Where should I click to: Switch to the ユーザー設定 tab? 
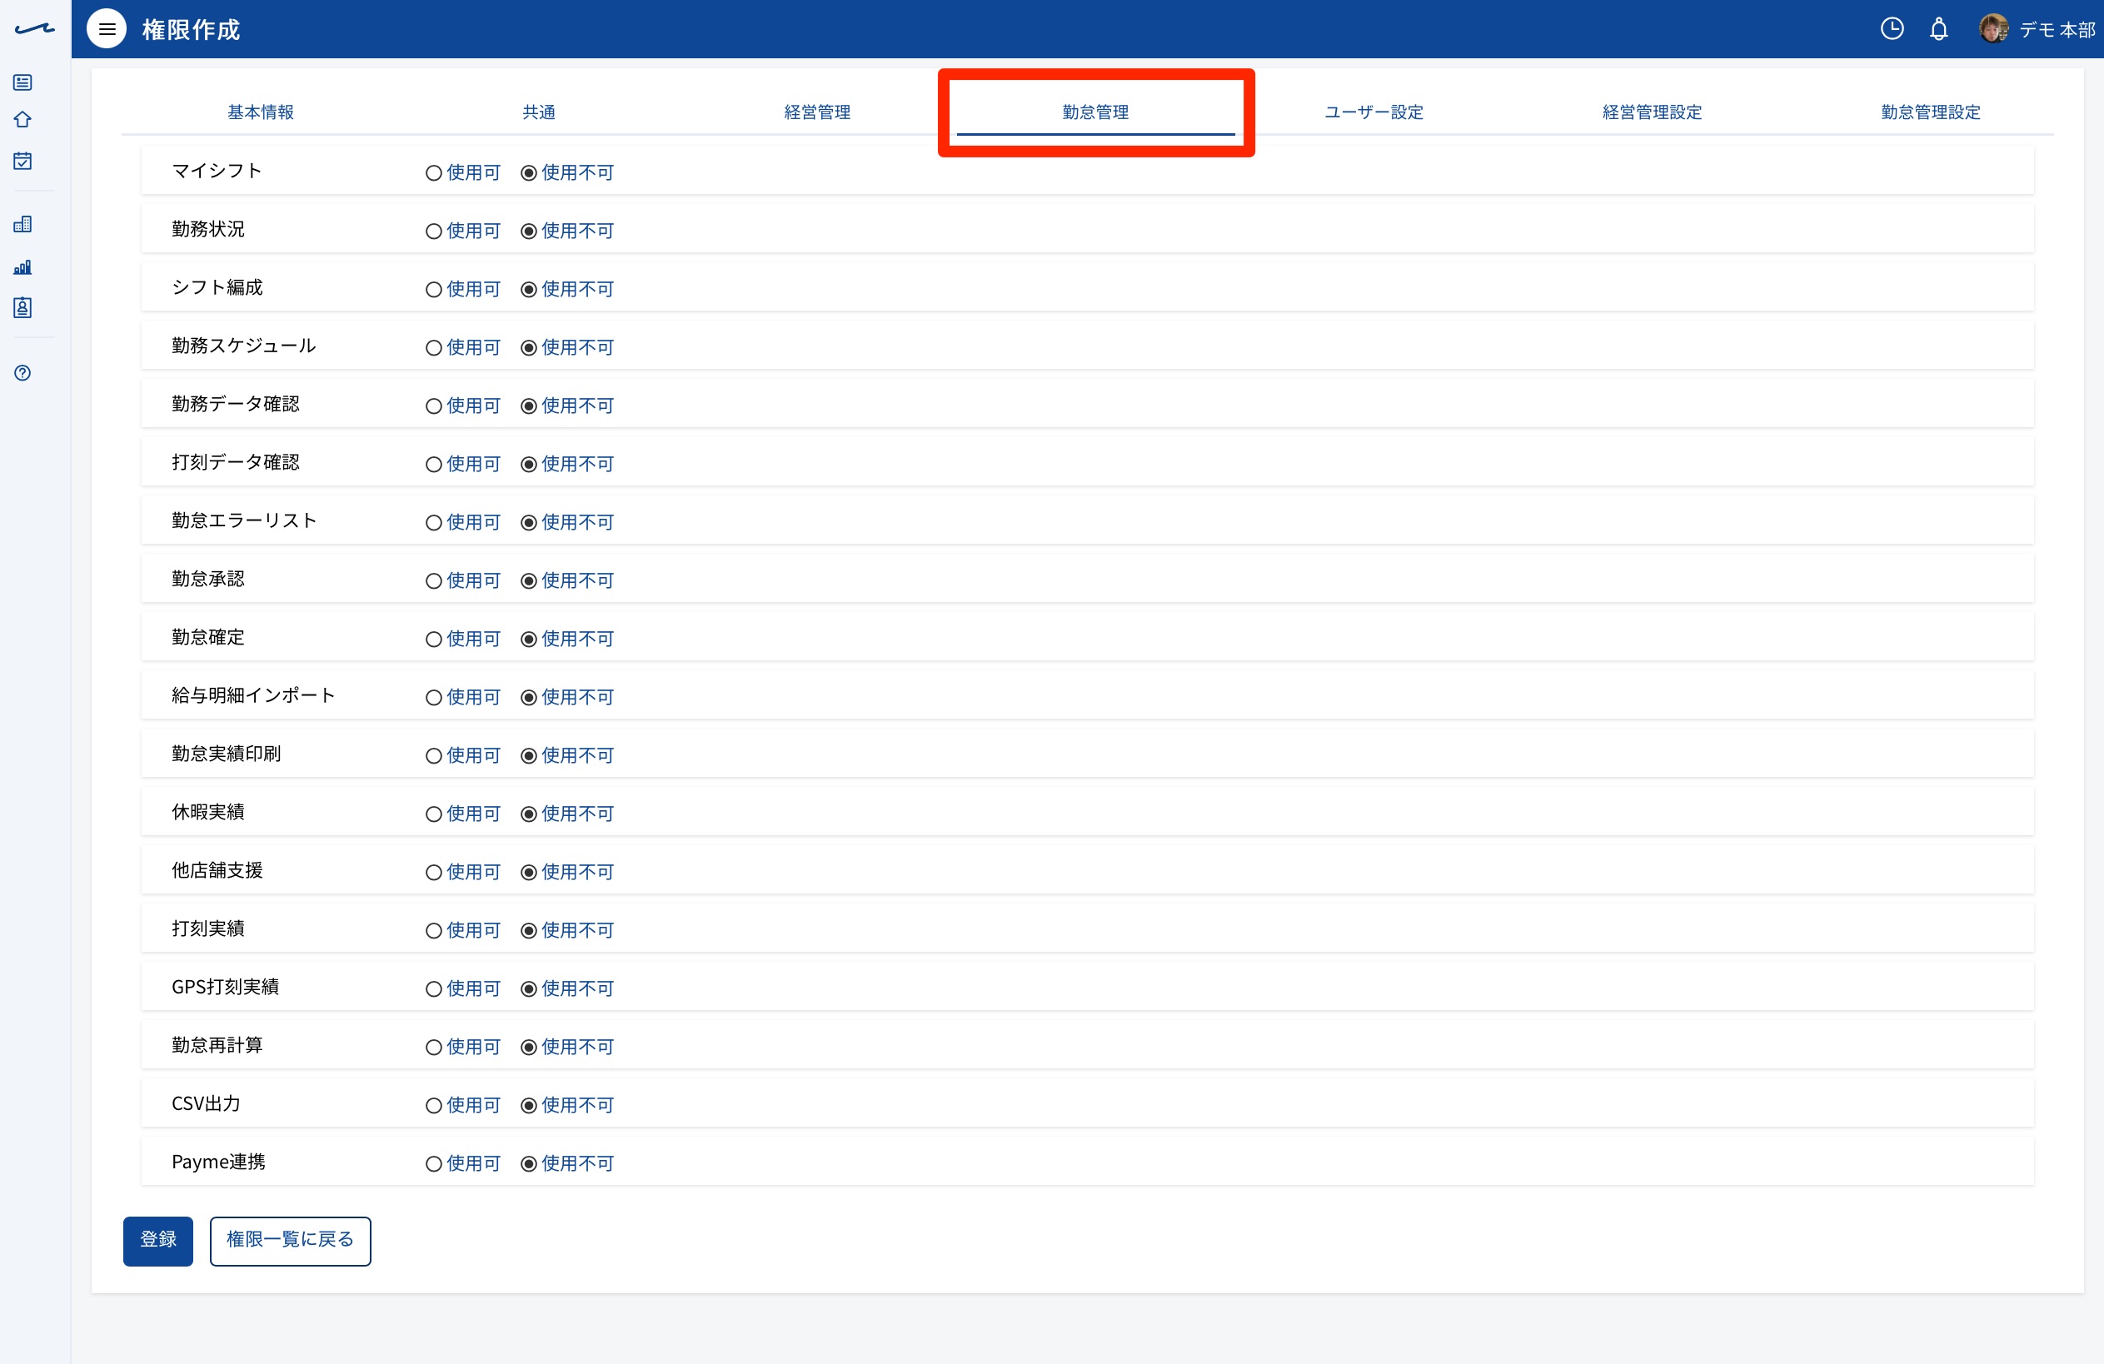pos(1374,112)
